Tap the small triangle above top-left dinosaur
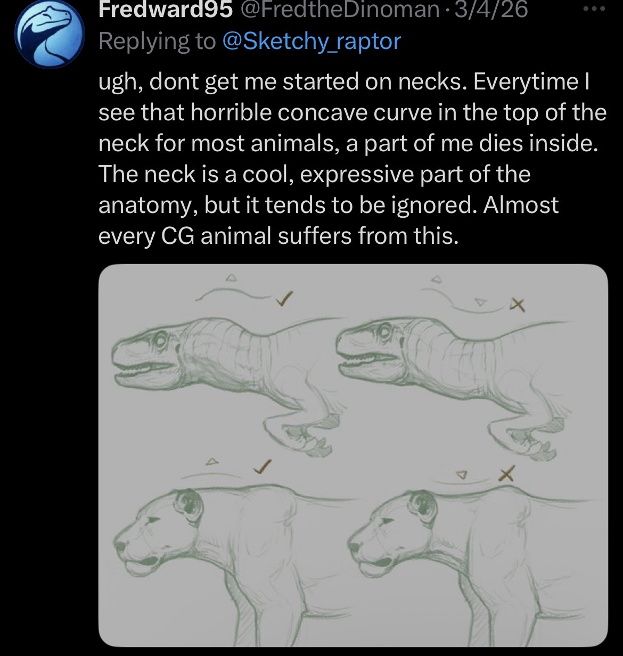This screenshot has width=623, height=656. (x=229, y=277)
